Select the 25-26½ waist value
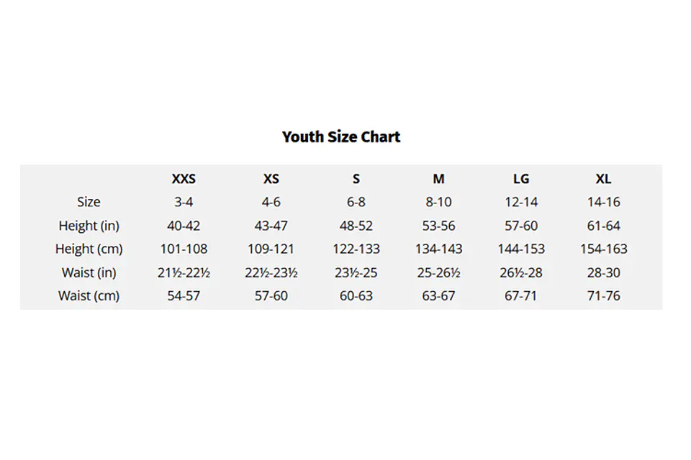This screenshot has width=691, height=460. click(439, 272)
